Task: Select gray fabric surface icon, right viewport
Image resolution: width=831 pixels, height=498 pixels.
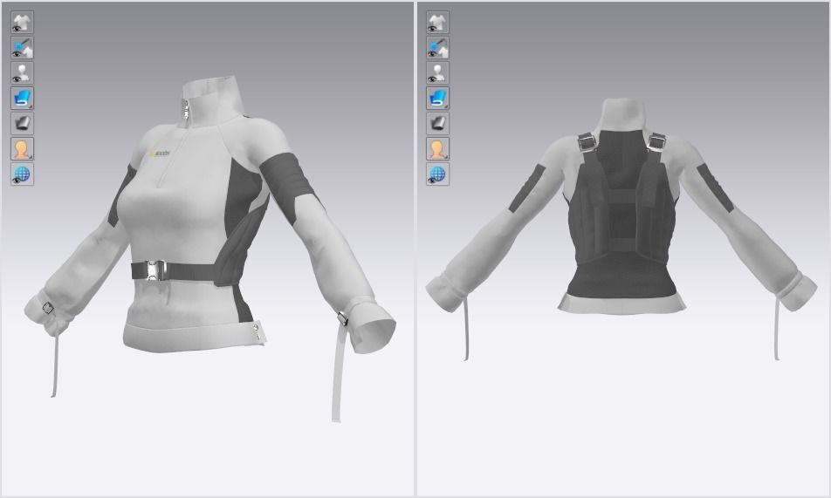Action: [438, 124]
